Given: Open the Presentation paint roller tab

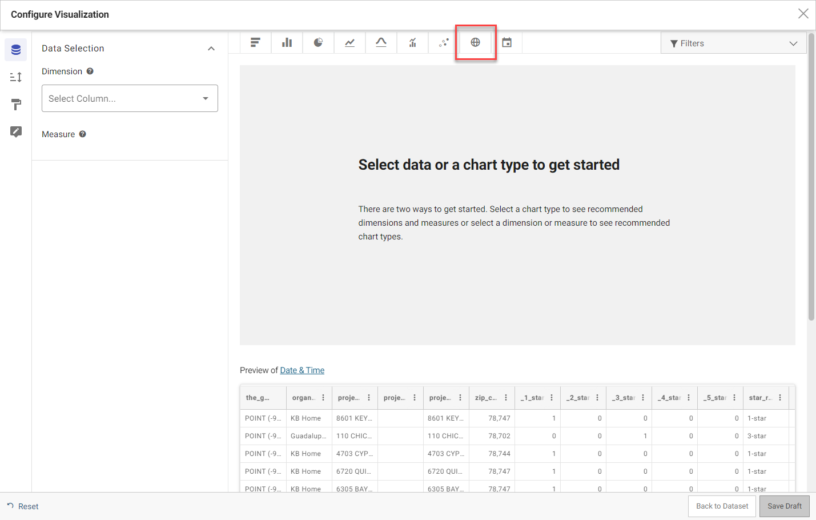Looking at the screenshot, I should 16,105.
